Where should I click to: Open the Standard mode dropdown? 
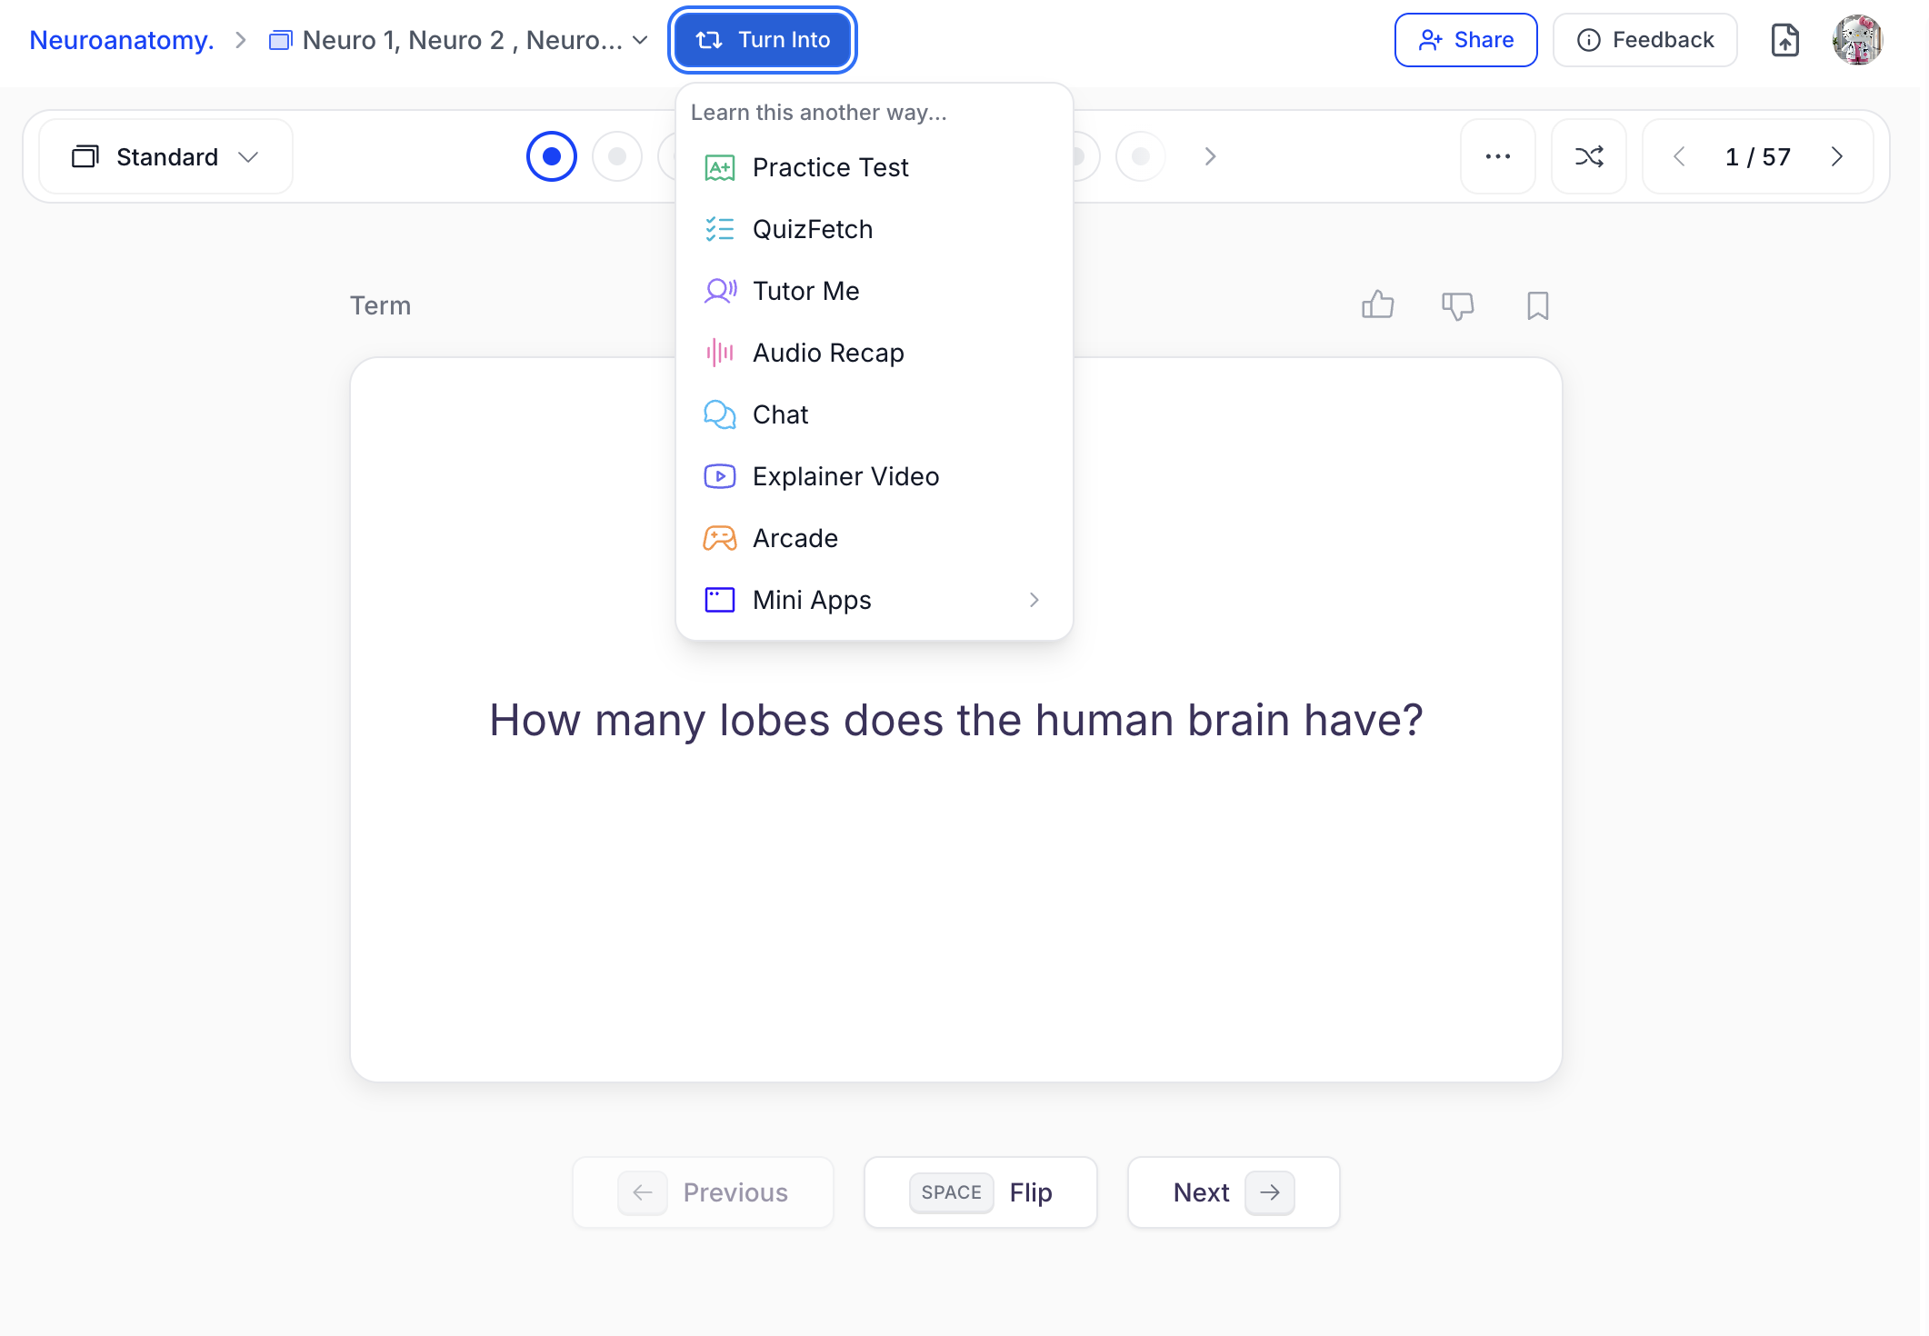point(165,156)
